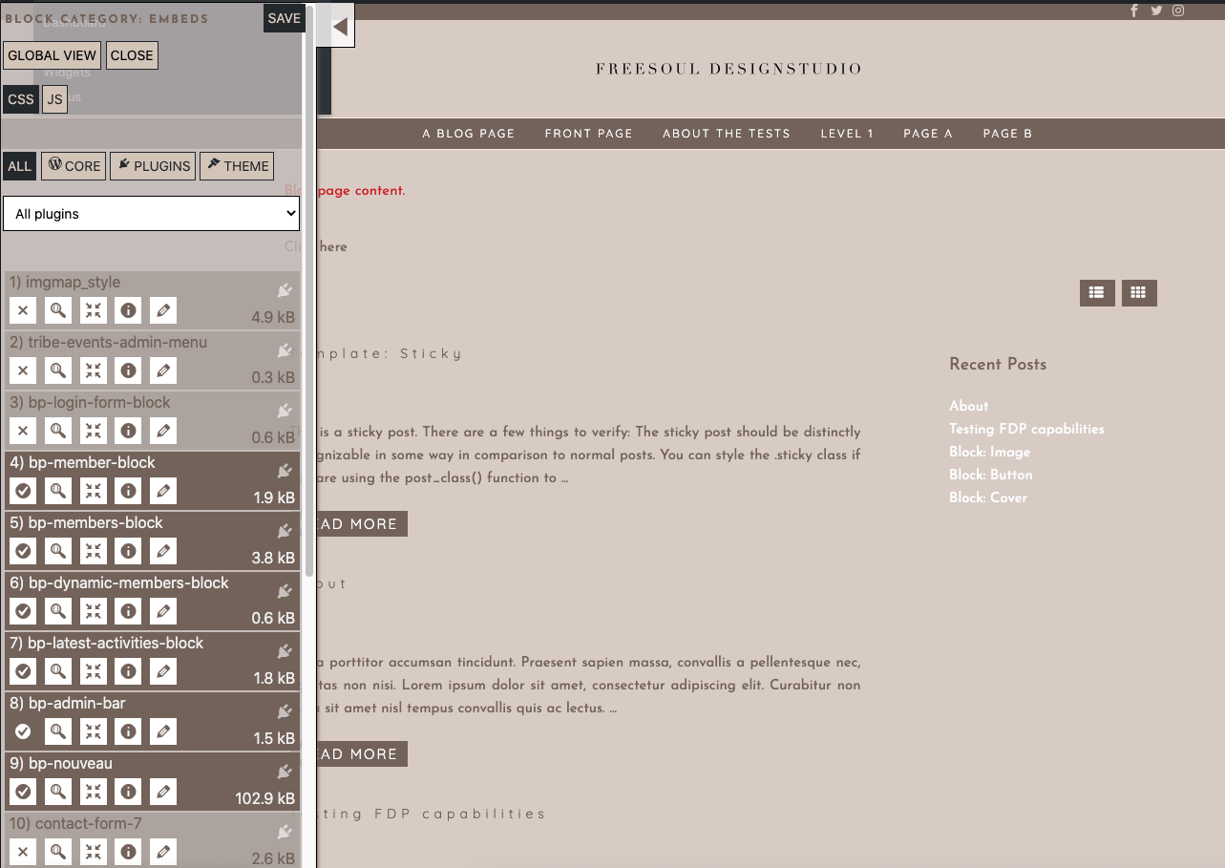Switch to the JS tab

(55, 99)
